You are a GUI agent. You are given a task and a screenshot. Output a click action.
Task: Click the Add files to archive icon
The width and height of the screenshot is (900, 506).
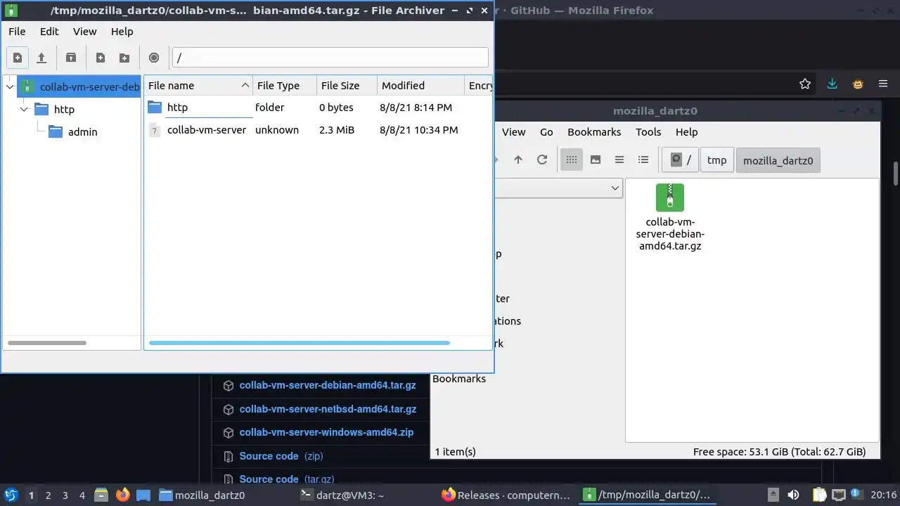point(101,58)
